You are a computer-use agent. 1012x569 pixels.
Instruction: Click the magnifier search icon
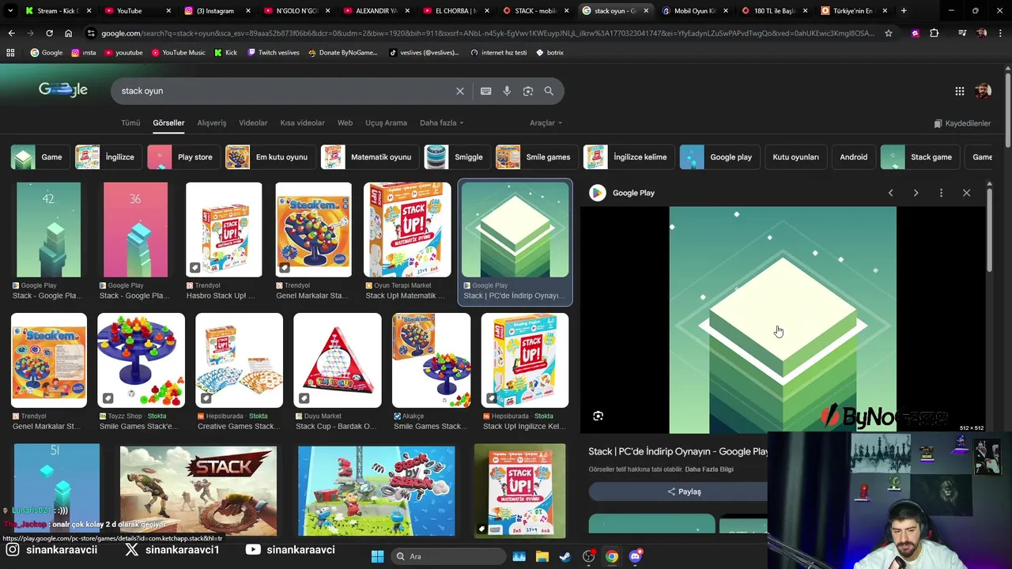click(x=549, y=91)
